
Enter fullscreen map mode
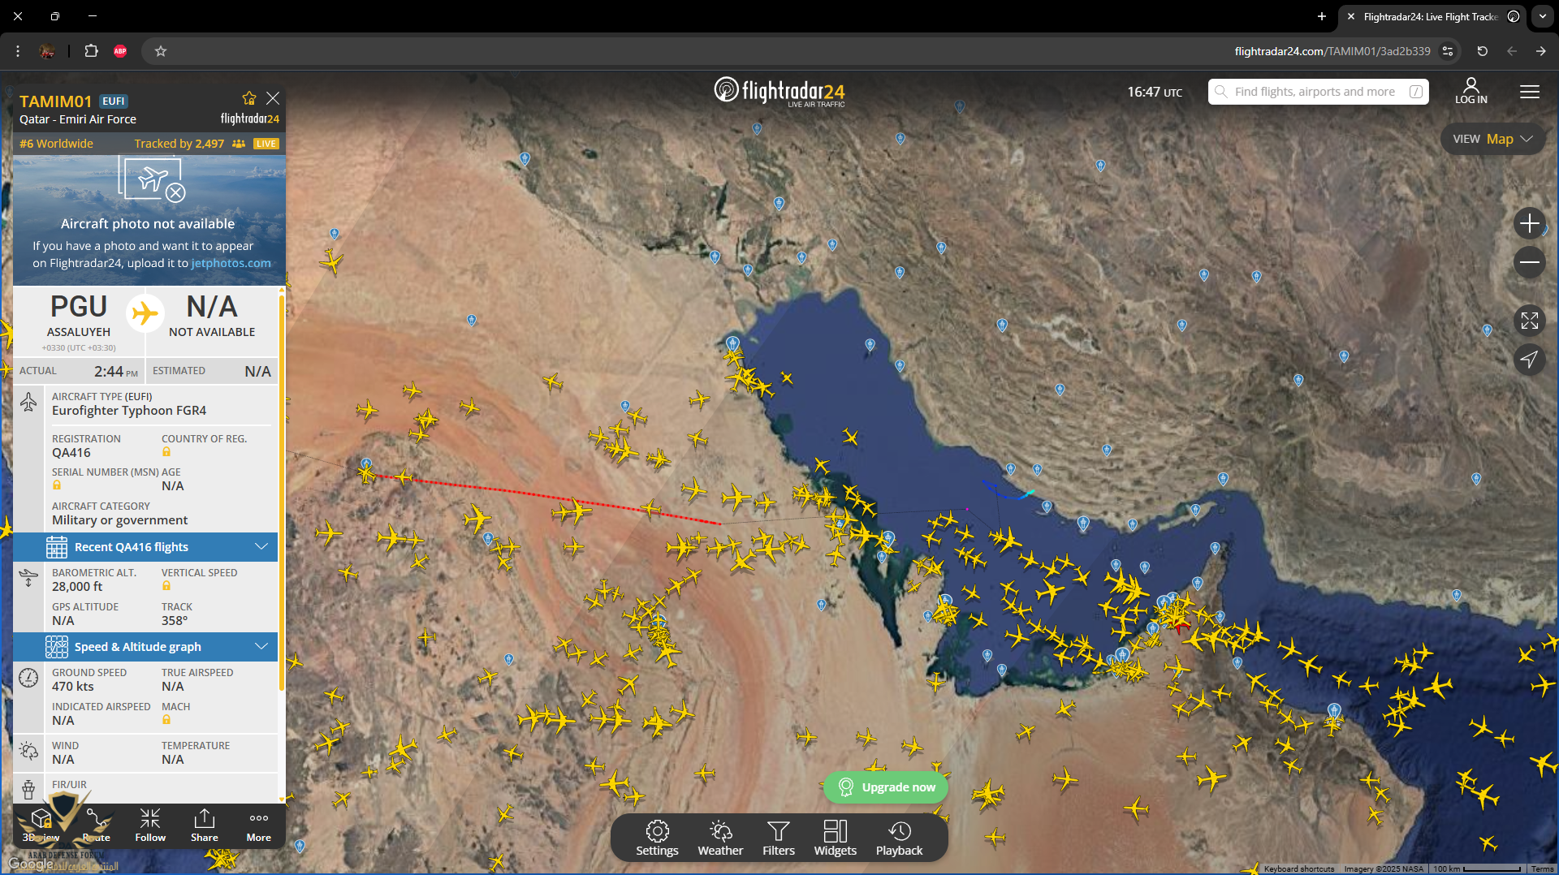[x=1529, y=321]
